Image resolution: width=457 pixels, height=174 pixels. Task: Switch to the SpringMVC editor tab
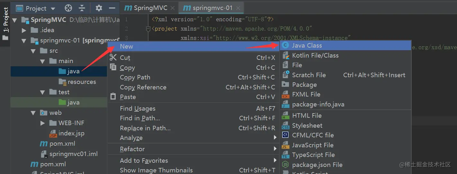coord(146,8)
